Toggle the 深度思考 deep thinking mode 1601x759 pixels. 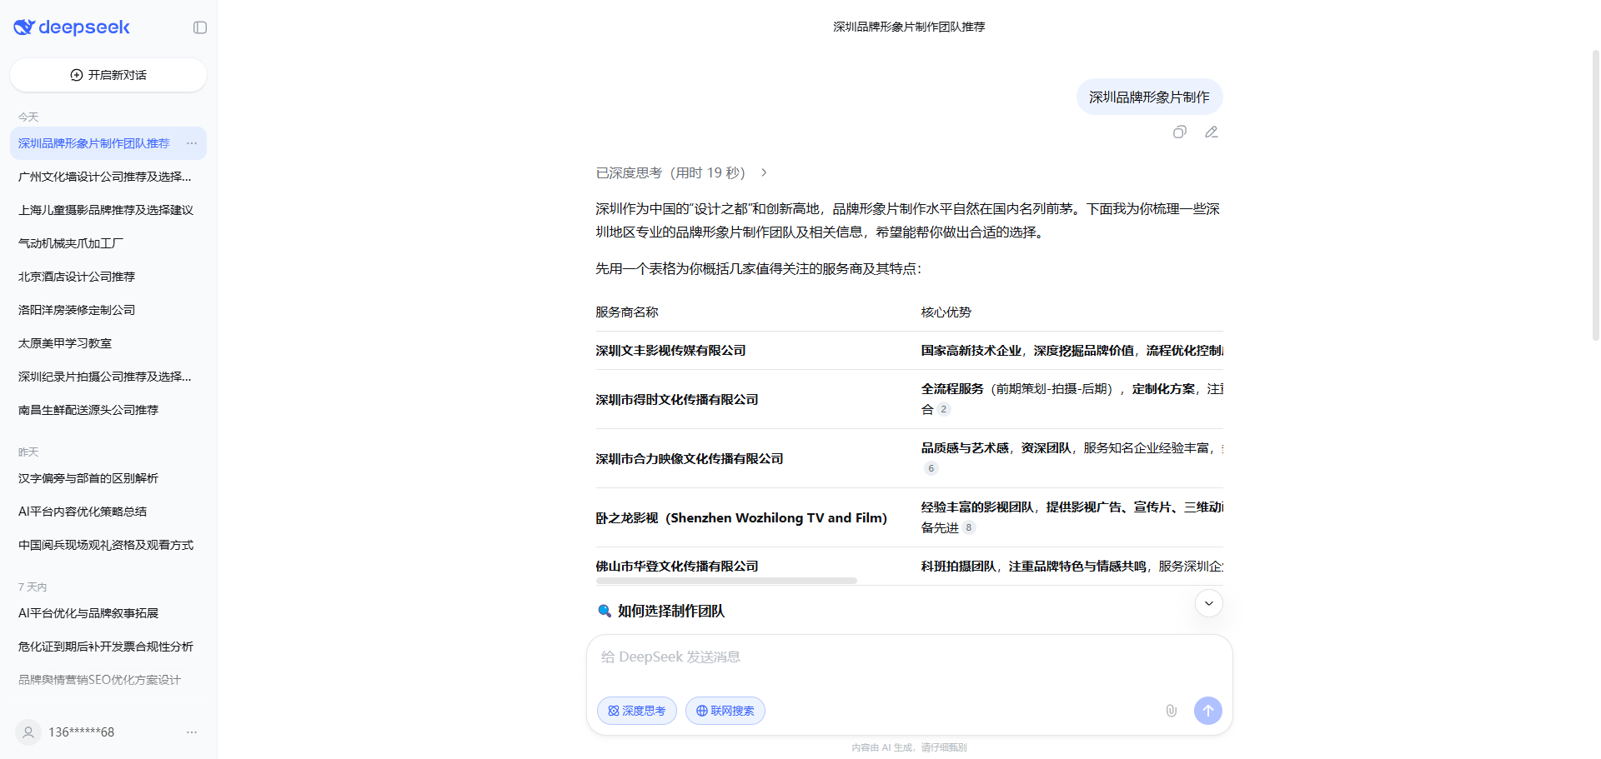[637, 711]
